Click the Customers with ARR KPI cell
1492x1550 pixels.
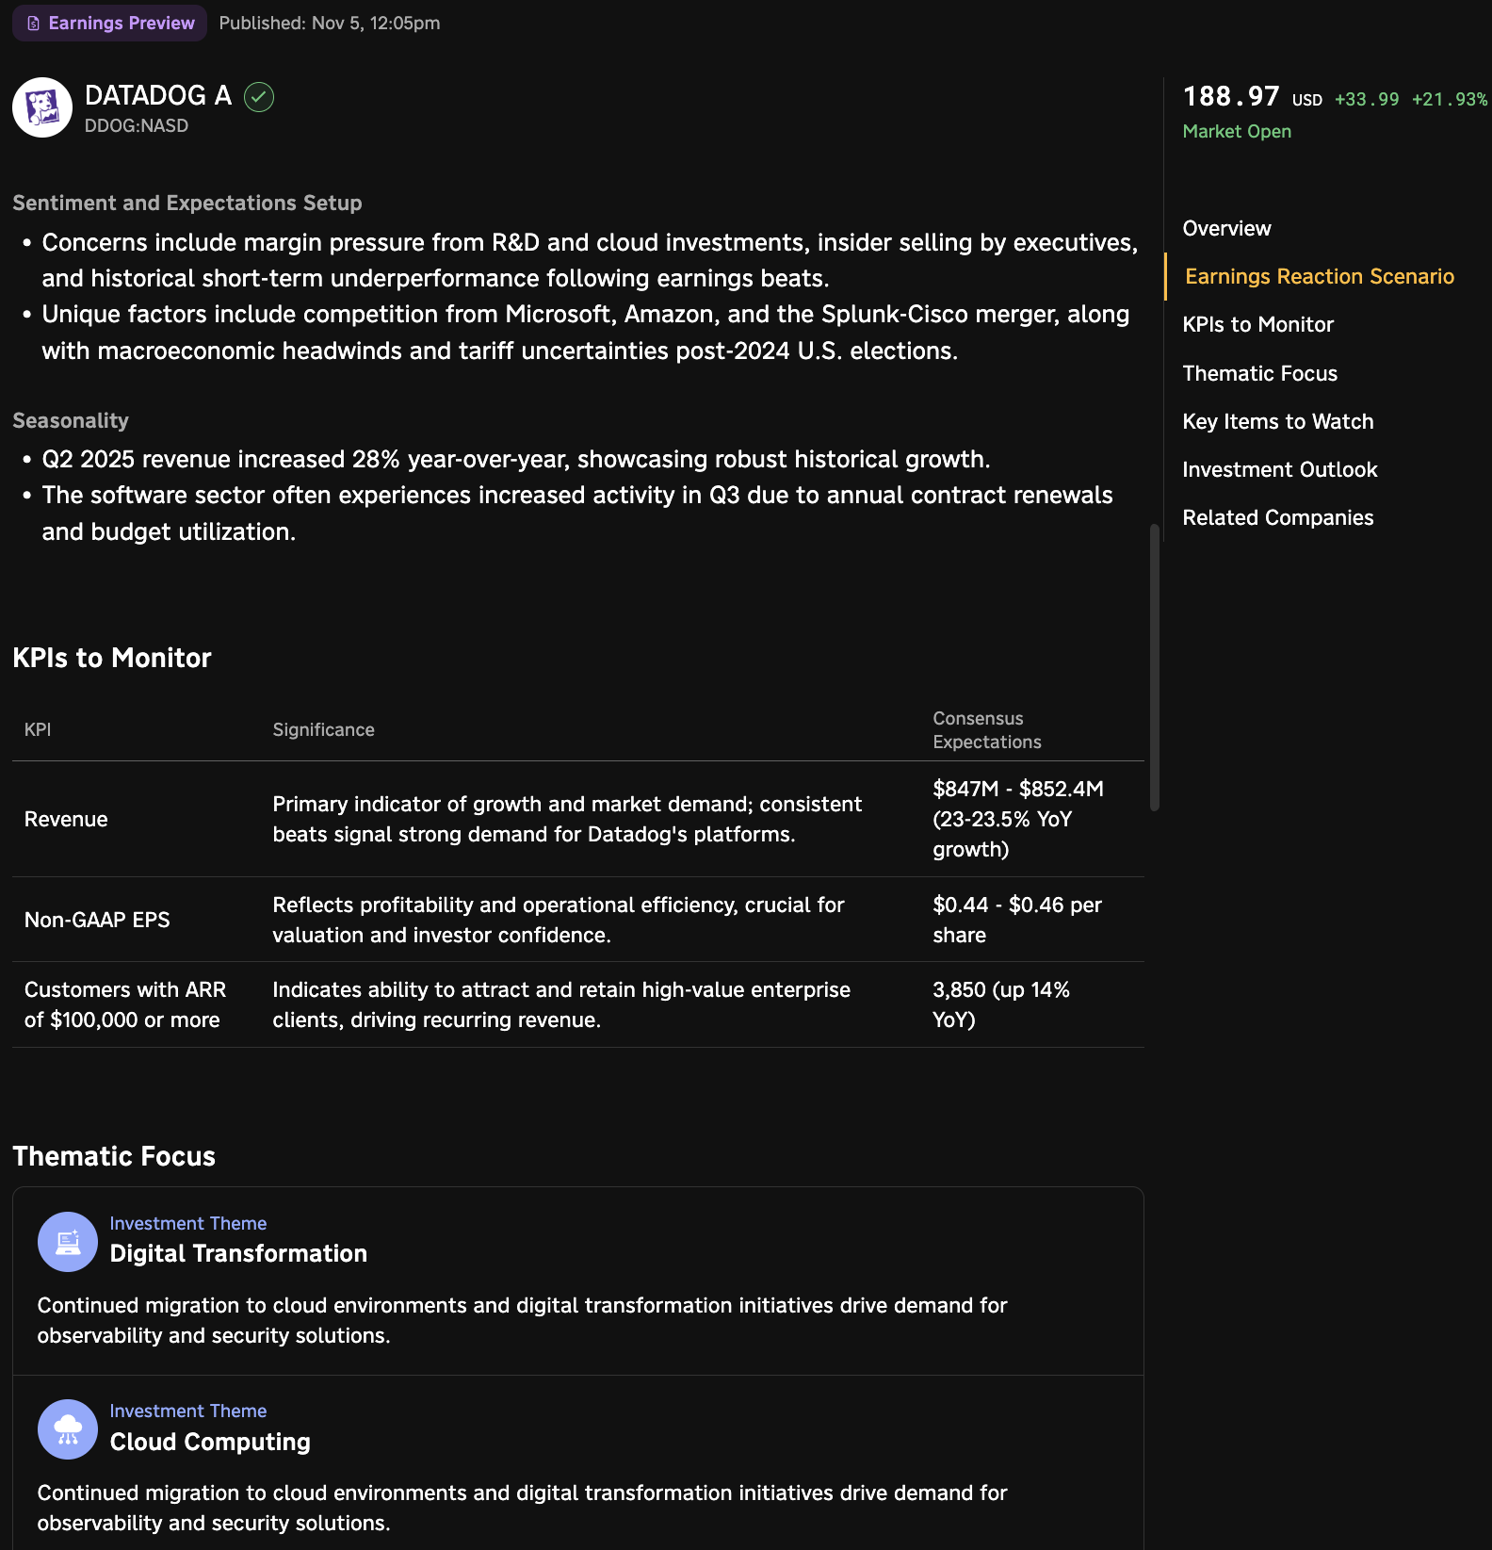click(125, 1004)
